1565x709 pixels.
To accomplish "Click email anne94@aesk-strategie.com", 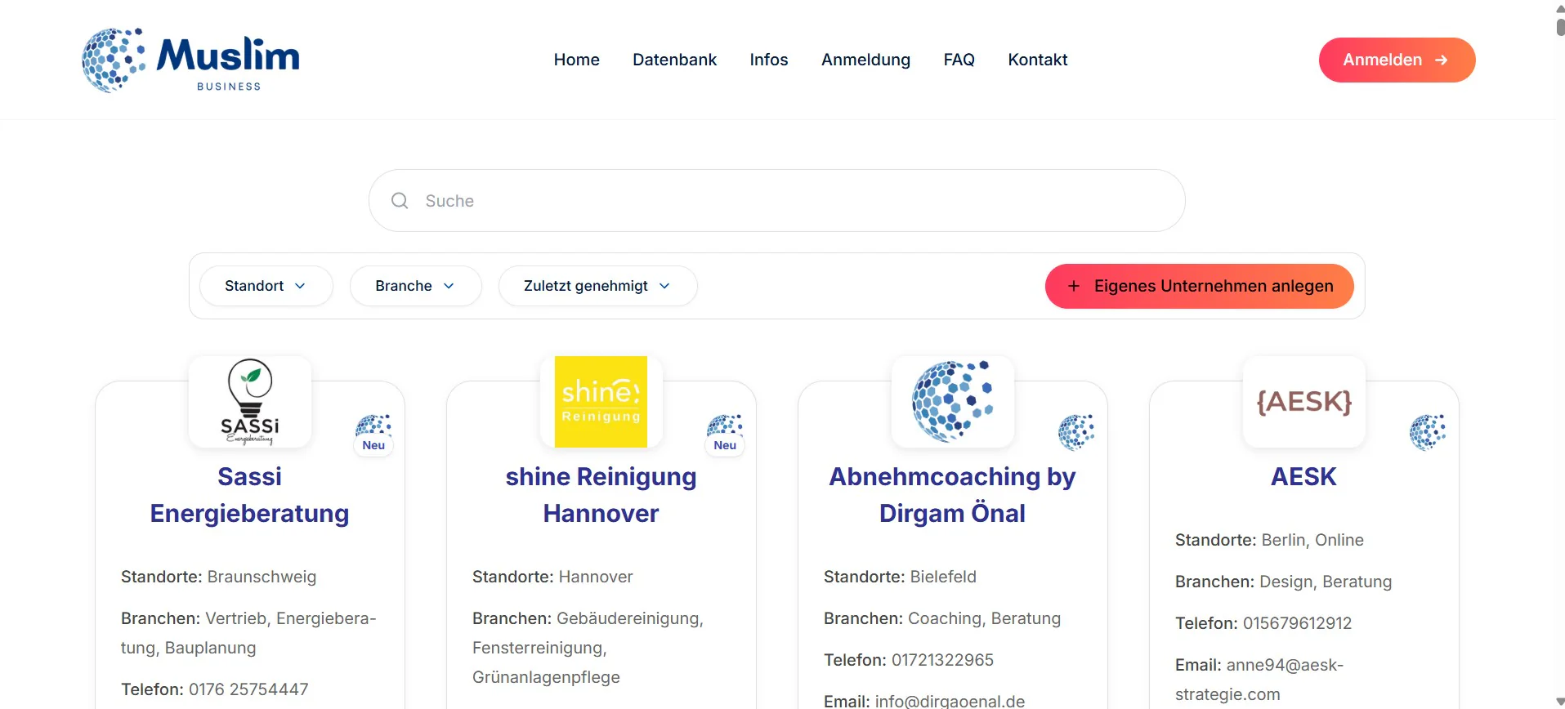I will tap(1259, 680).
